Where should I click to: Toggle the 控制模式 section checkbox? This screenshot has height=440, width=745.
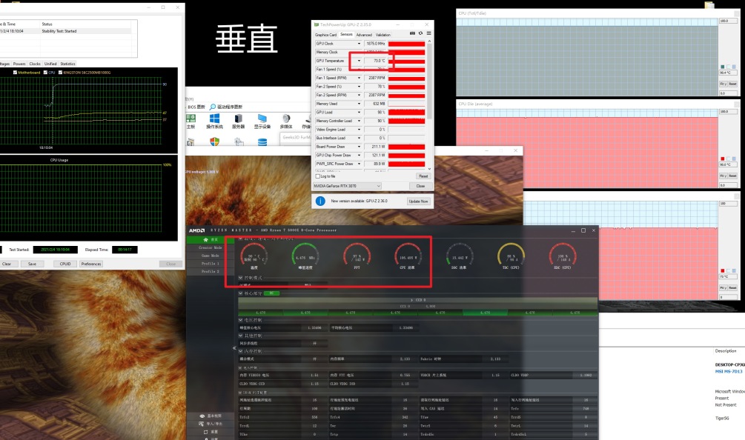[240, 278]
